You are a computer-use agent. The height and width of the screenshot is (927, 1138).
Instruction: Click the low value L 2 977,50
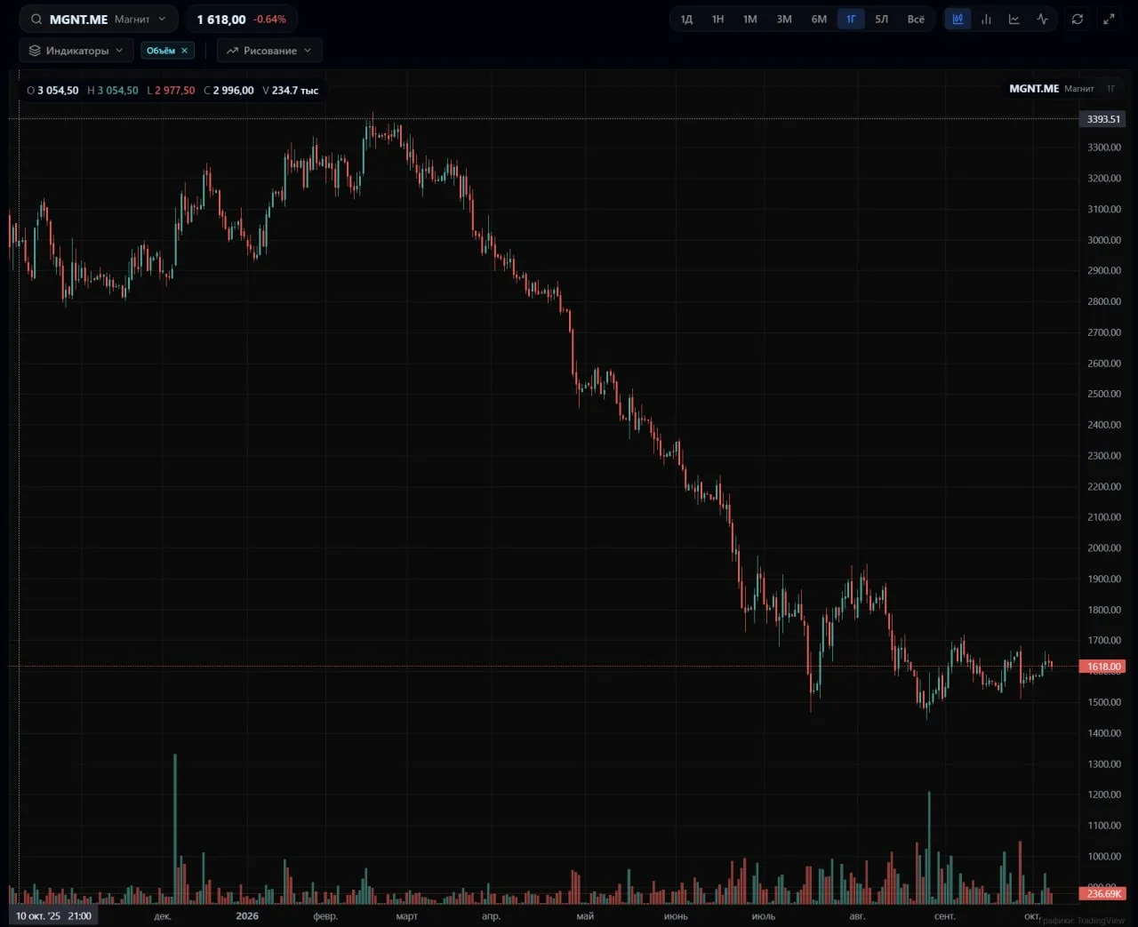coord(171,91)
